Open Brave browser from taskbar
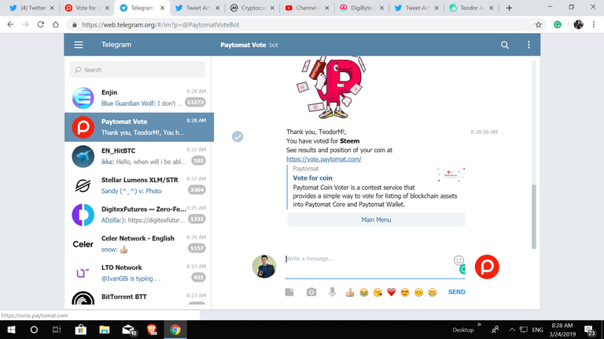The image size is (604, 339). click(x=152, y=330)
